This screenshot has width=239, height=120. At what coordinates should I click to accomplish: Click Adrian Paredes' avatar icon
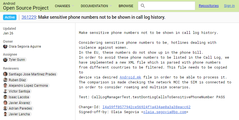pyautogui.click(x=5, y=108)
